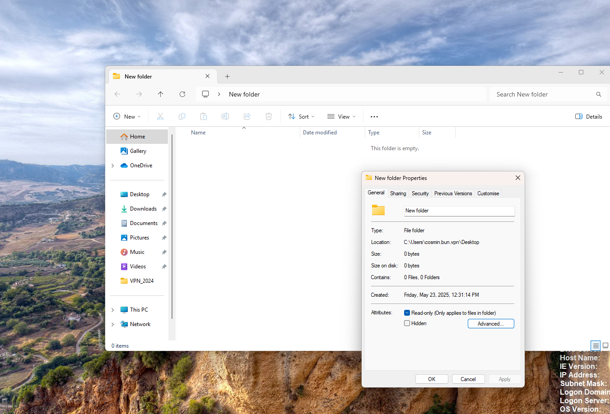
Task: Go back with the Back arrow
Action: [117, 94]
